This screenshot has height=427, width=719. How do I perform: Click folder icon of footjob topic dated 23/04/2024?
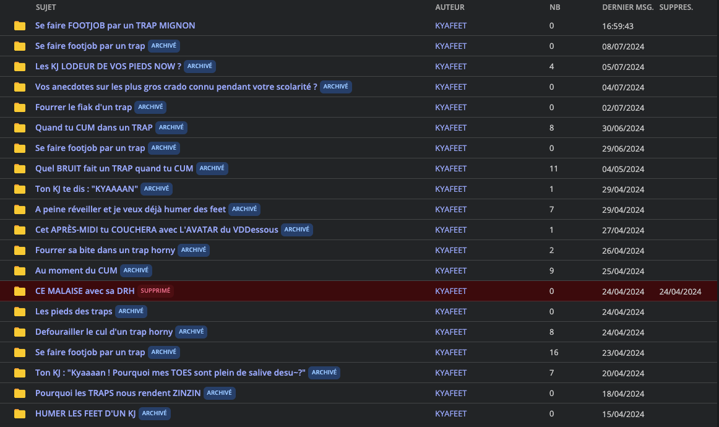click(x=20, y=352)
